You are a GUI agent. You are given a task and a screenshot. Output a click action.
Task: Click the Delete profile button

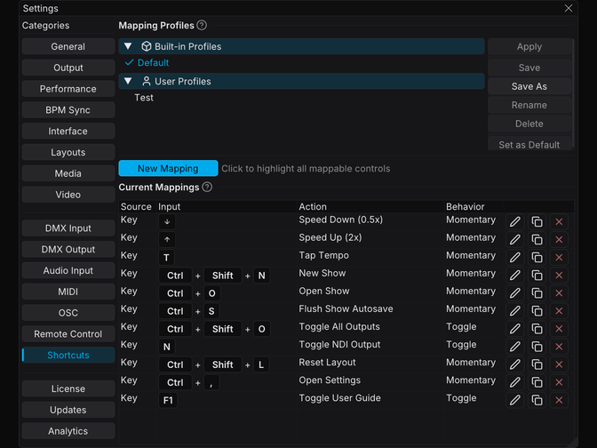[x=529, y=124]
